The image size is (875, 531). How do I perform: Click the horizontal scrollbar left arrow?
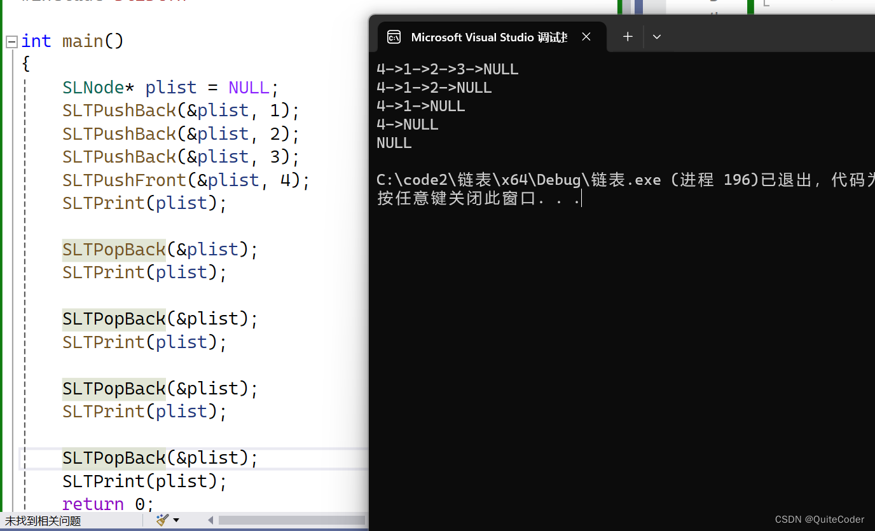(x=210, y=520)
